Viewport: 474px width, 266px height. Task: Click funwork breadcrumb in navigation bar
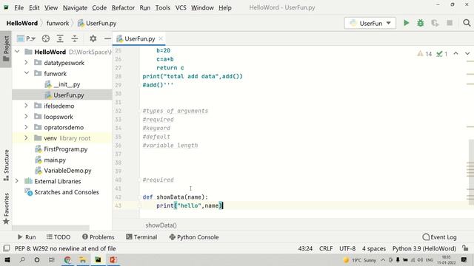58,23
